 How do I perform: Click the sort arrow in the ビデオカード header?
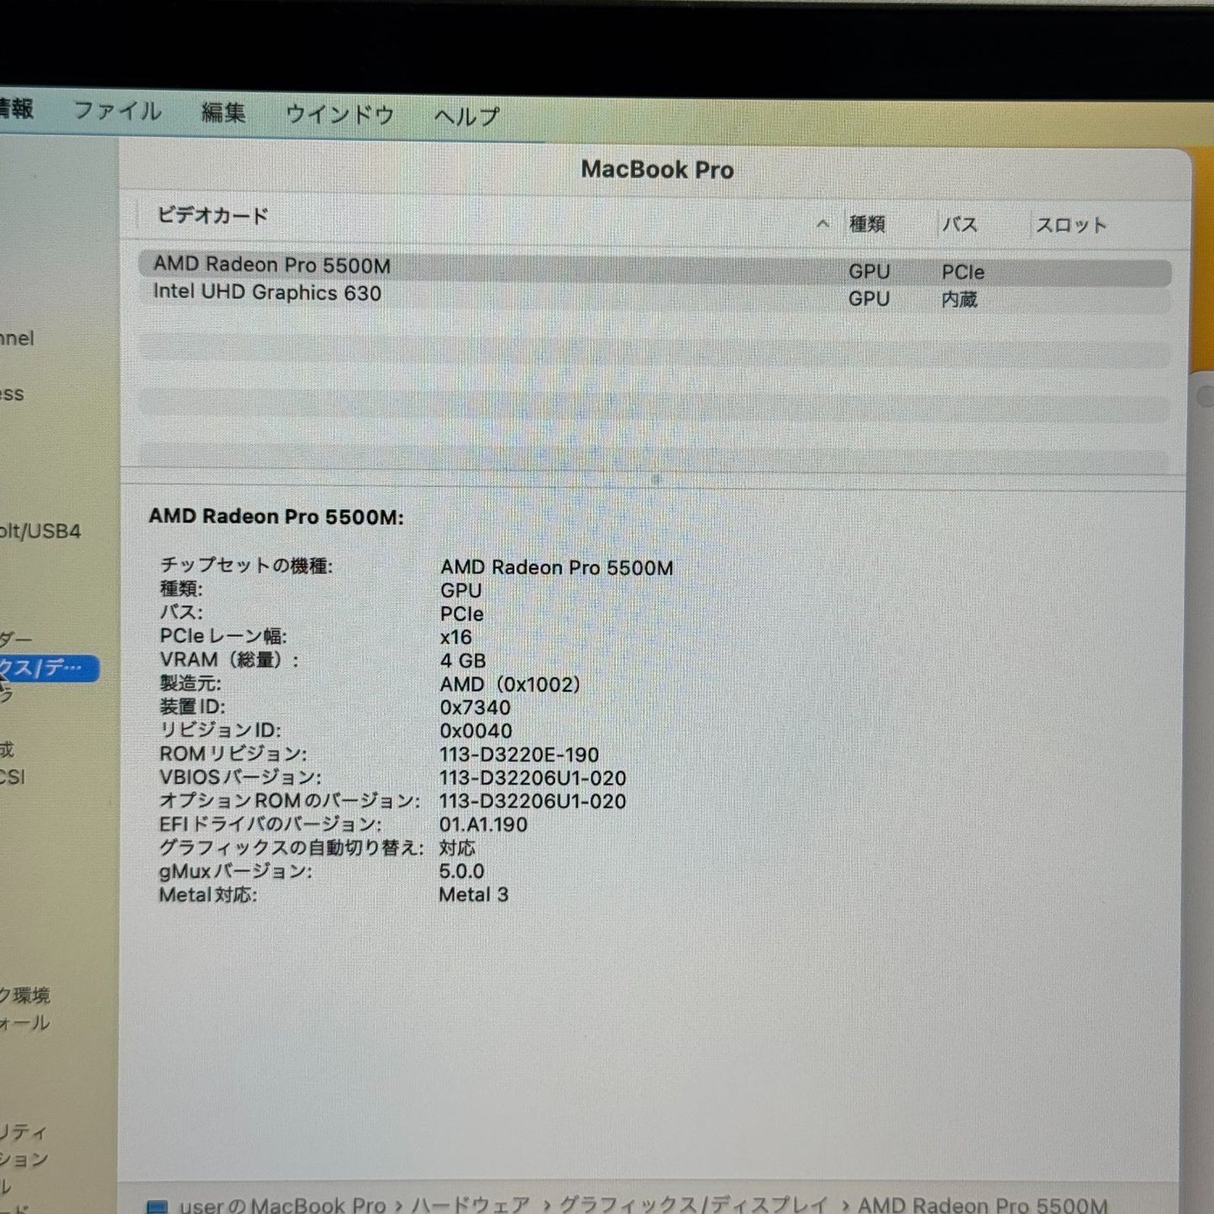pos(822,223)
